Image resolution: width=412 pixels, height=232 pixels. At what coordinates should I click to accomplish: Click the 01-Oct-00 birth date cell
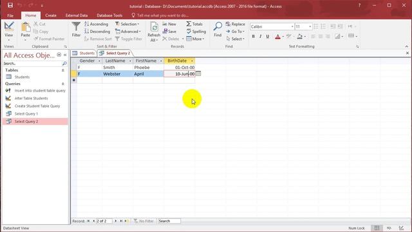180,67
